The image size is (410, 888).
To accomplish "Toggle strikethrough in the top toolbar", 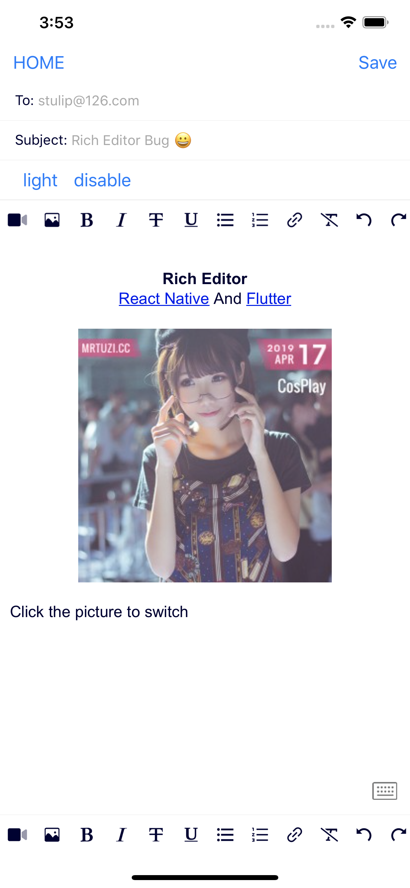I will 156,220.
